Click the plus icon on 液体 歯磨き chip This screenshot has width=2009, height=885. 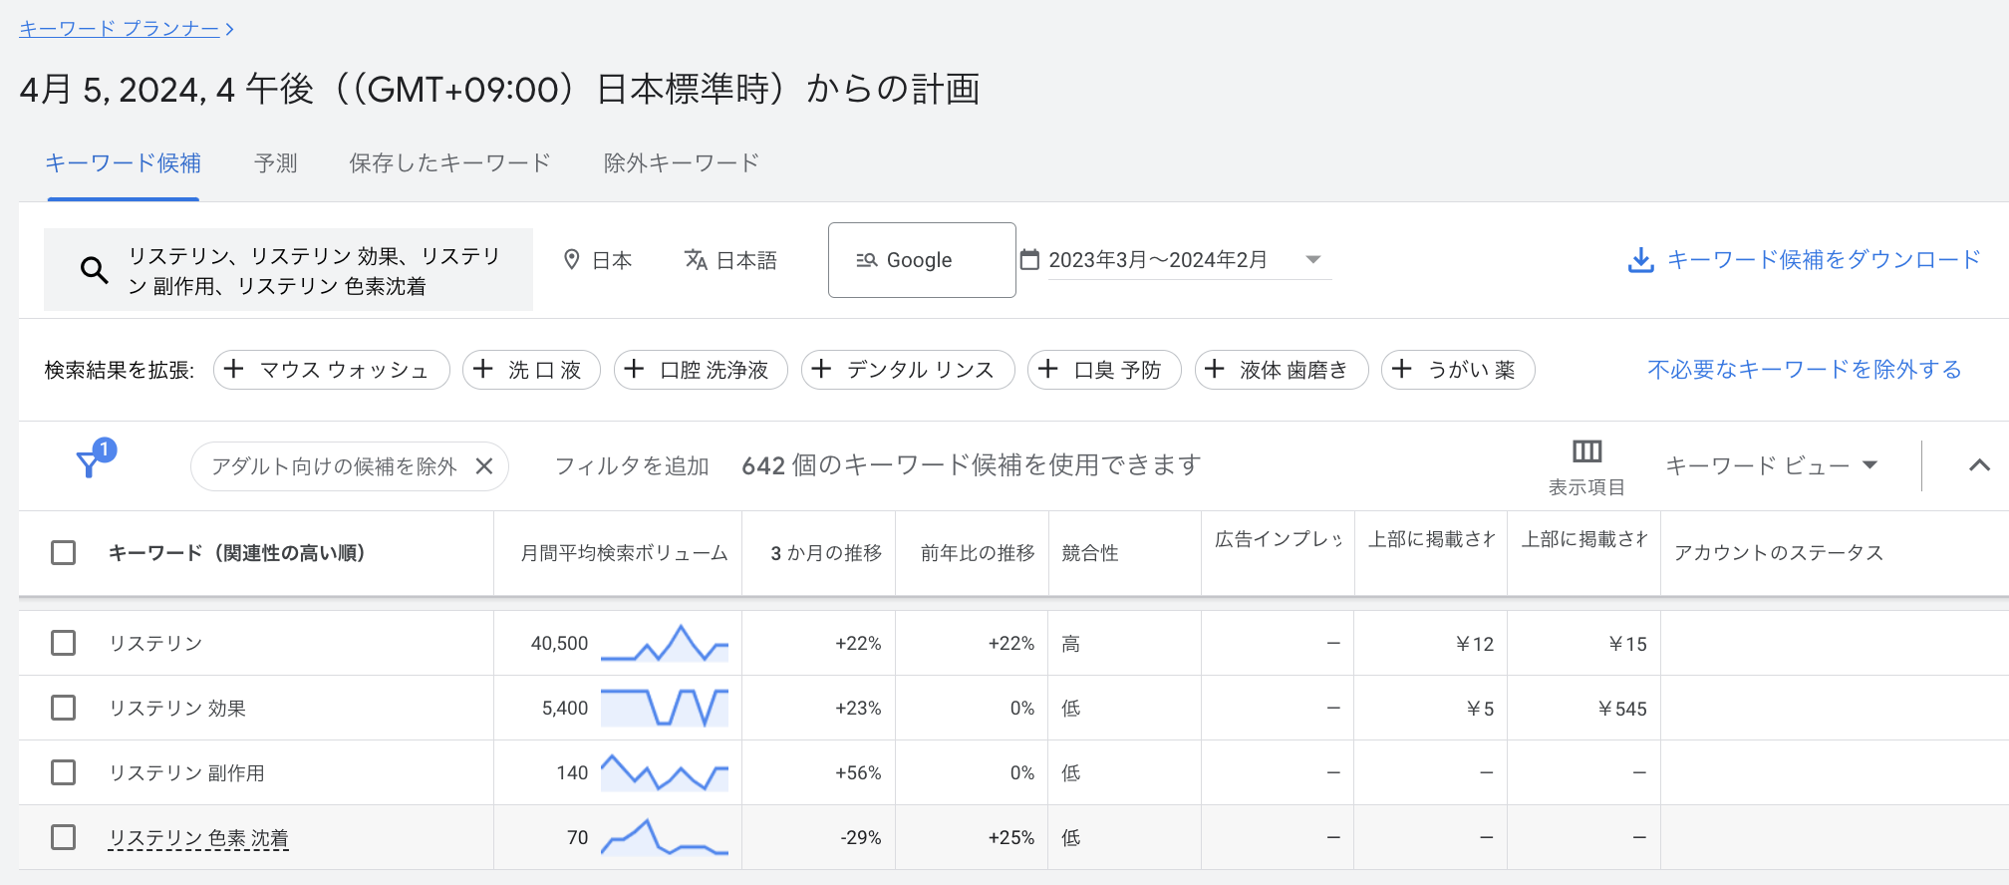click(1215, 369)
